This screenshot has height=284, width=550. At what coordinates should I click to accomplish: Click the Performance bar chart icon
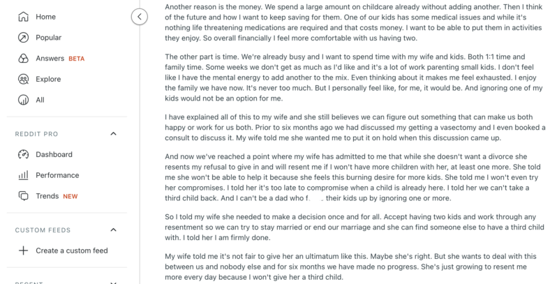[x=23, y=175]
